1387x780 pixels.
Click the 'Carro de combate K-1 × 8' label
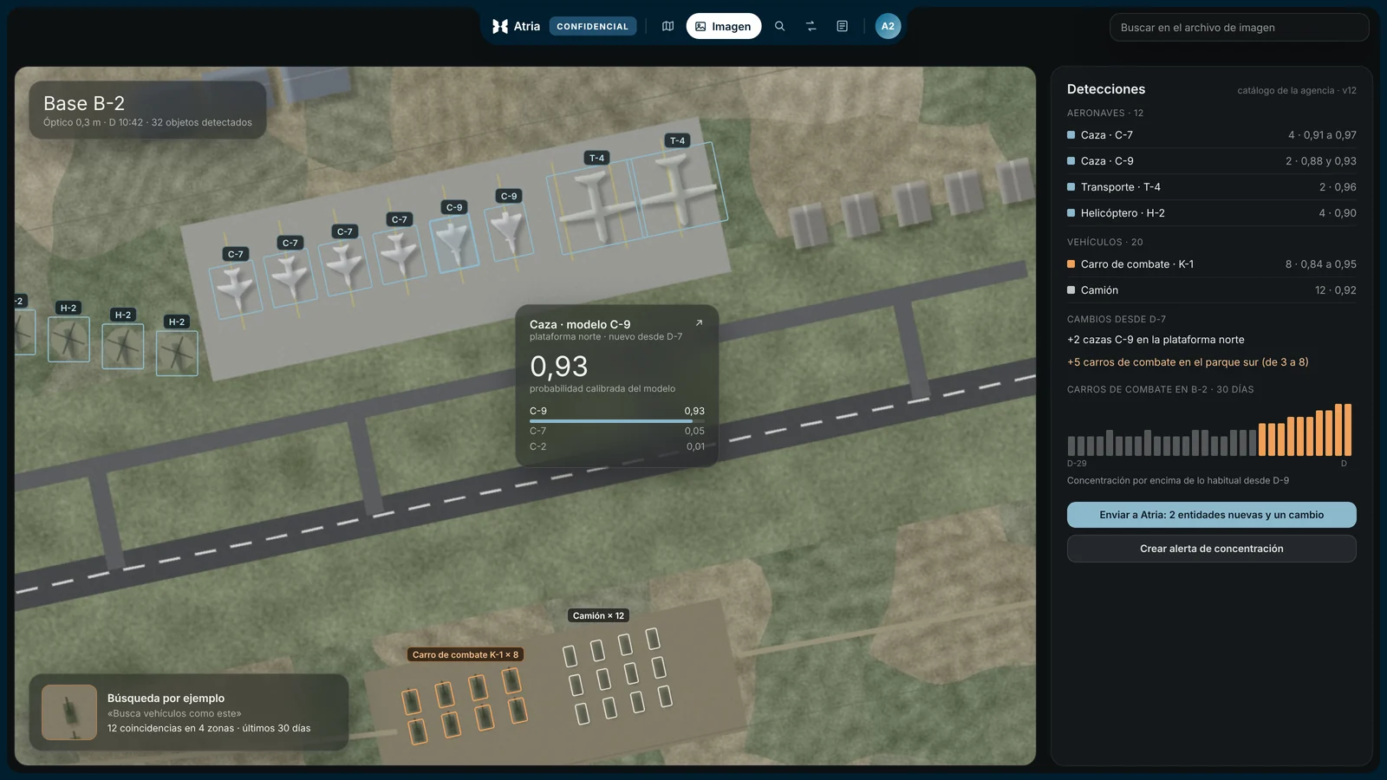pyautogui.click(x=466, y=655)
